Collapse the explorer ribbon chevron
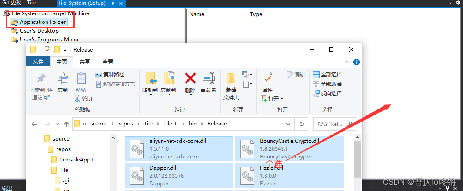Image resolution: width=463 pixels, height=191 pixels. (x=347, y=62)
